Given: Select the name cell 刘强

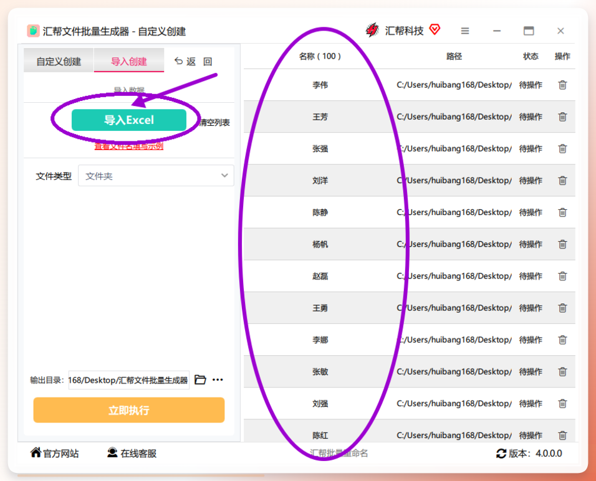Looking at the screenshot, I should pyautogui.click(x=320, y=404).
